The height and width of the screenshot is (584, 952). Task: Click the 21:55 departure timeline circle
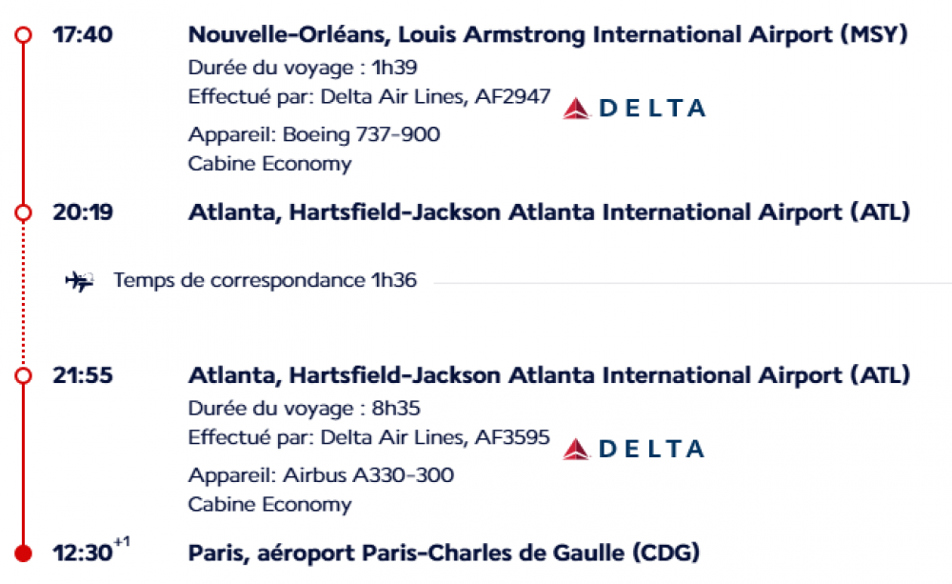[24, 375]
